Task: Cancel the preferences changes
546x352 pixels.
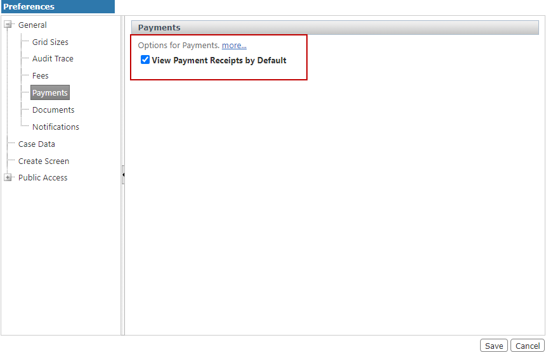Action: click(x=528, y=346)
